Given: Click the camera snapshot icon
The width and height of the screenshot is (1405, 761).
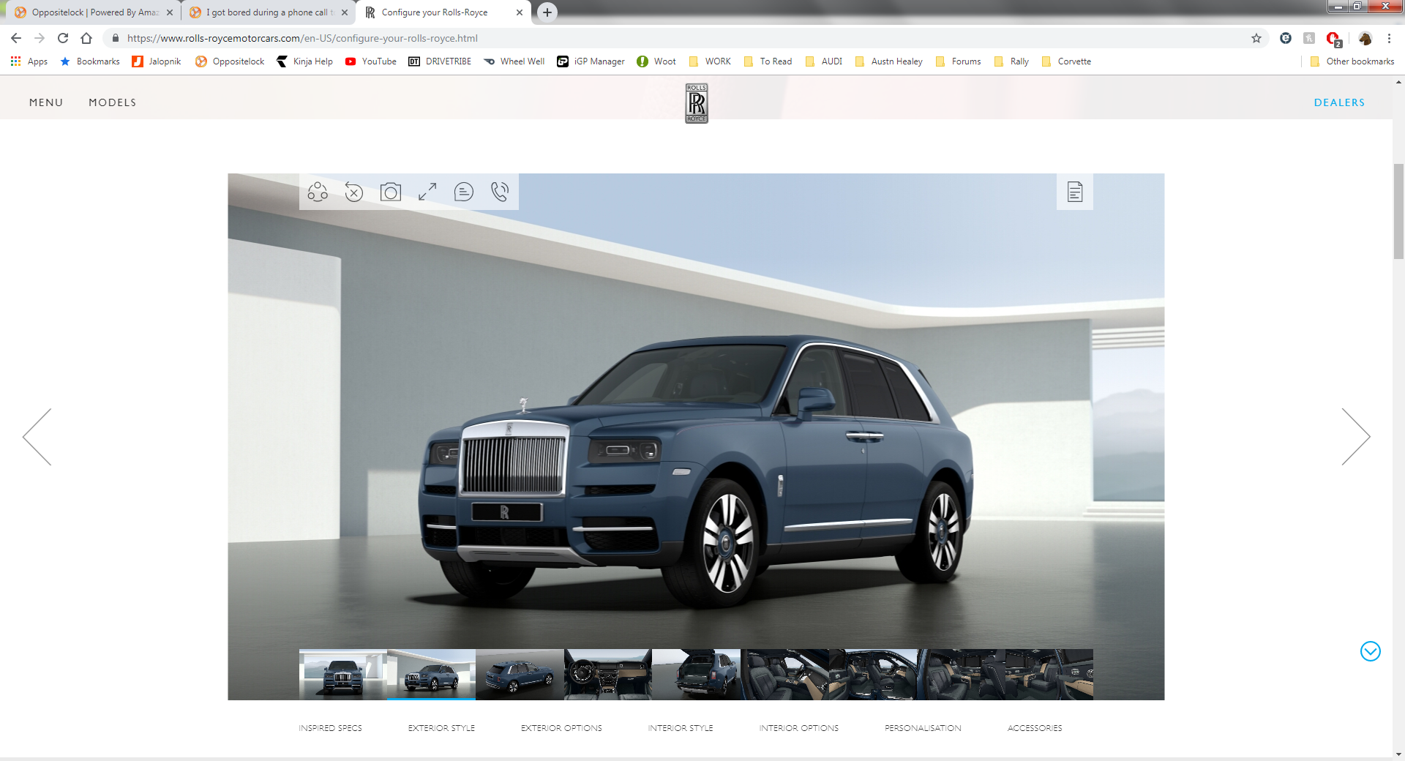Looking at the screenshot, I should tap(391, 192).
